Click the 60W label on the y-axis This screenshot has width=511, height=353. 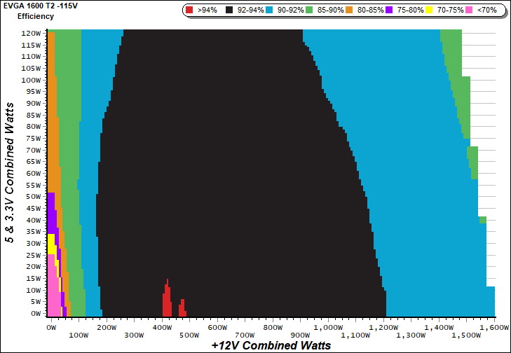point(32,173)
